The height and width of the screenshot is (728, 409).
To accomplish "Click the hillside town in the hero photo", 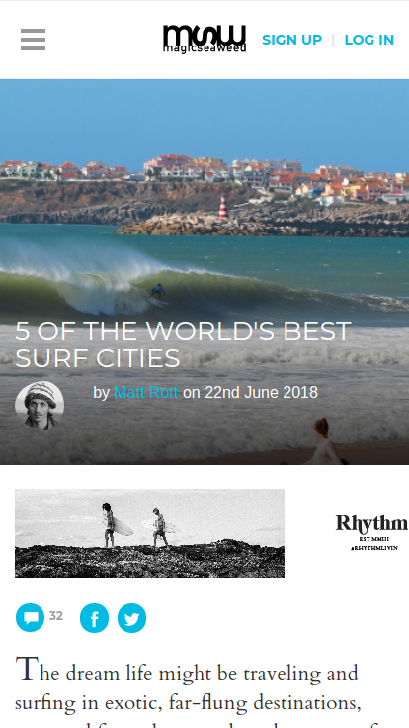I will pyautogui.click(x=204, y=179).
